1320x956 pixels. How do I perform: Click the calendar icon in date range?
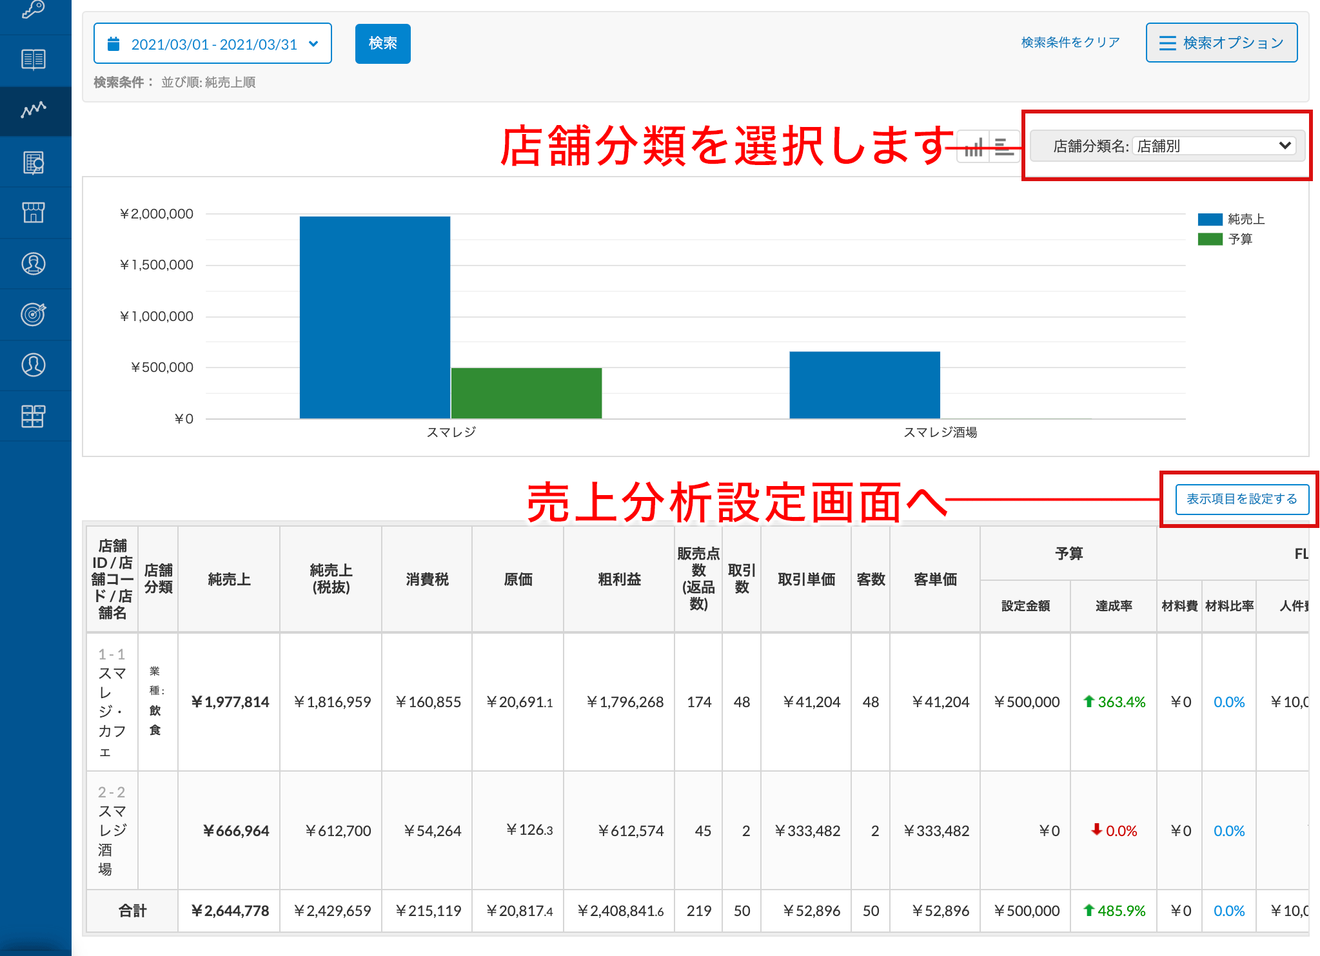(x=113, y=44)
